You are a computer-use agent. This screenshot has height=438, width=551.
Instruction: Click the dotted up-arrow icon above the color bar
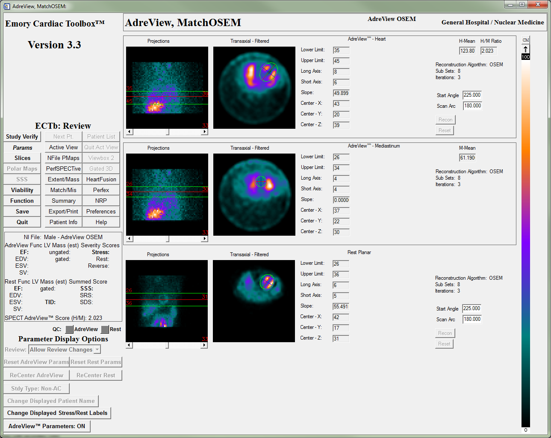point(526,50)
